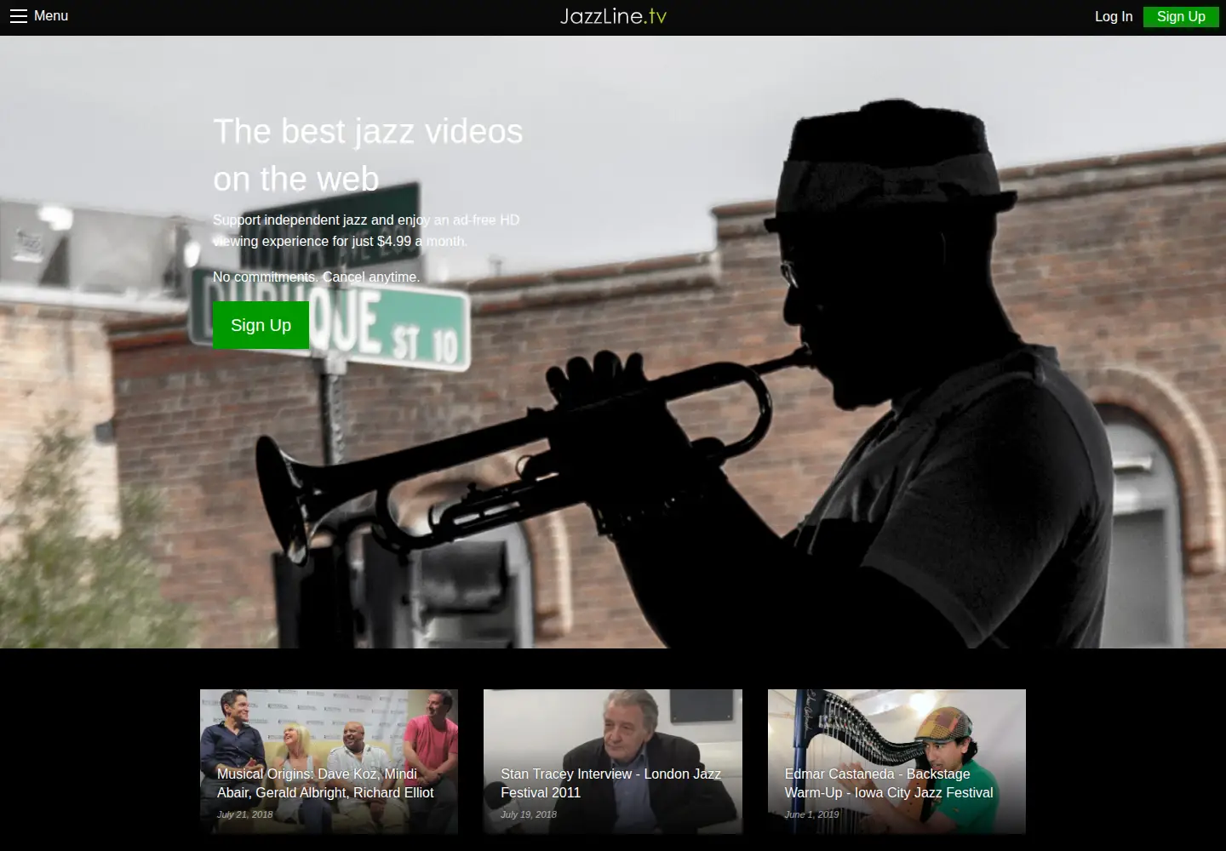Open the Musical Origins video thumbnail
Viewport: 1226px width, 851px height.
pyautogui.click(x=329, y=762)
